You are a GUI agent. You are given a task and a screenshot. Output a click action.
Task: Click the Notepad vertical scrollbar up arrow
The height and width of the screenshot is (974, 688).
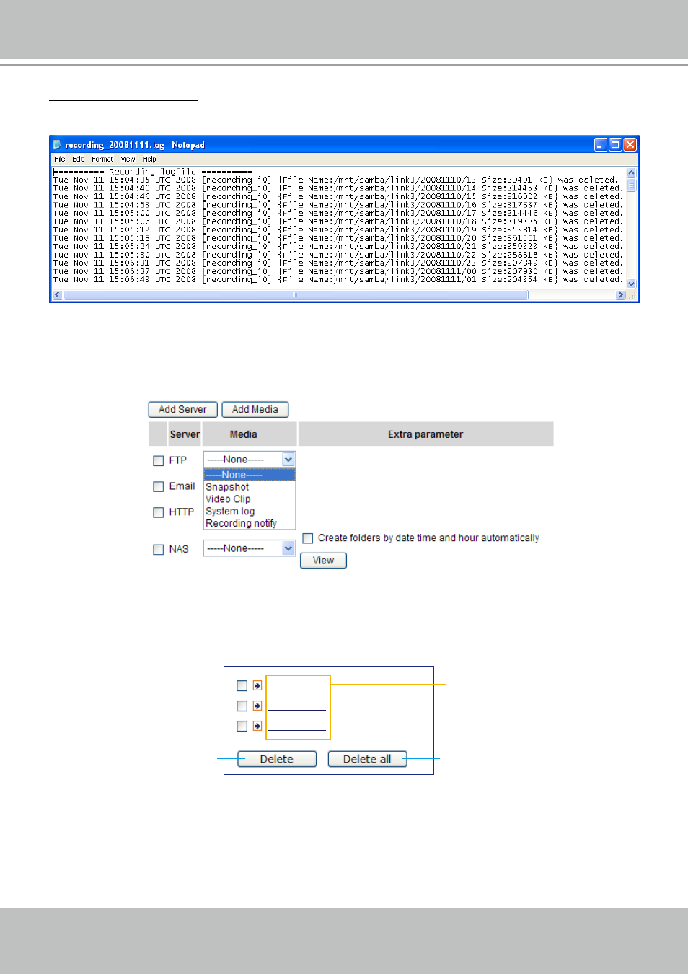(632, 172)
